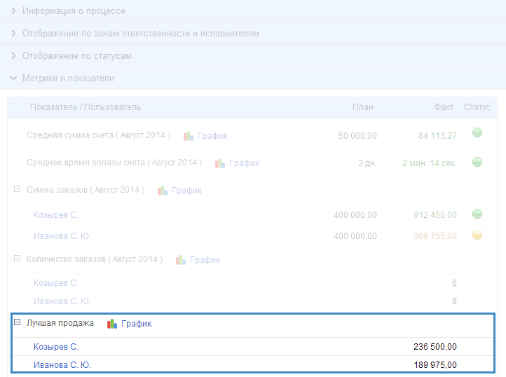Expand Отображение по зонам ответственности и исполнителям
506x377 pixels.
141,34
